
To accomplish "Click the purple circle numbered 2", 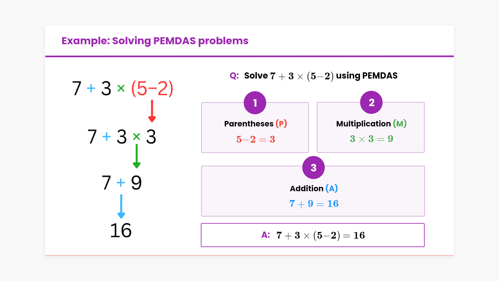I will [371, 102].
